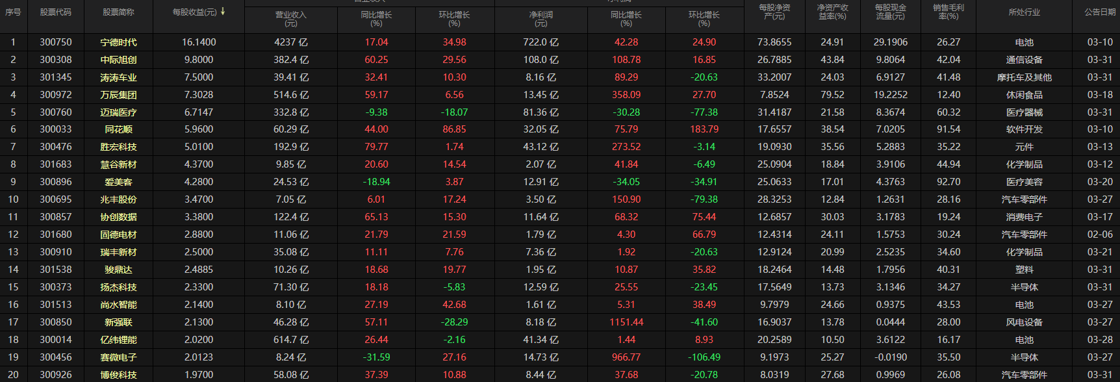Sort by 营业收入(元) column header
This screenshot has width=1120, height=382.
pos(290,19)
